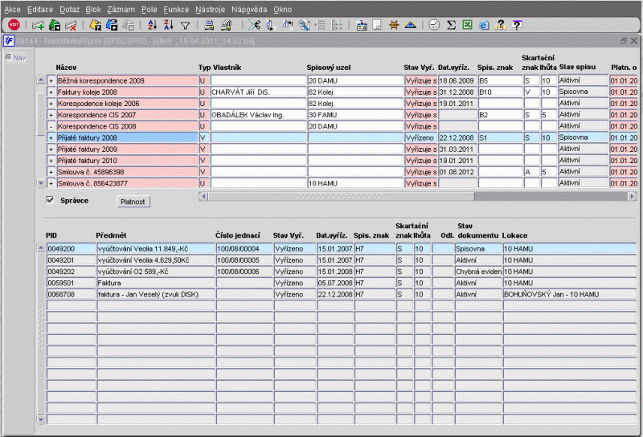This screenshot has height=437, width=643.
Task: Expand the Korespodence koleje 2006 row
Action: (x=51, y=104)
